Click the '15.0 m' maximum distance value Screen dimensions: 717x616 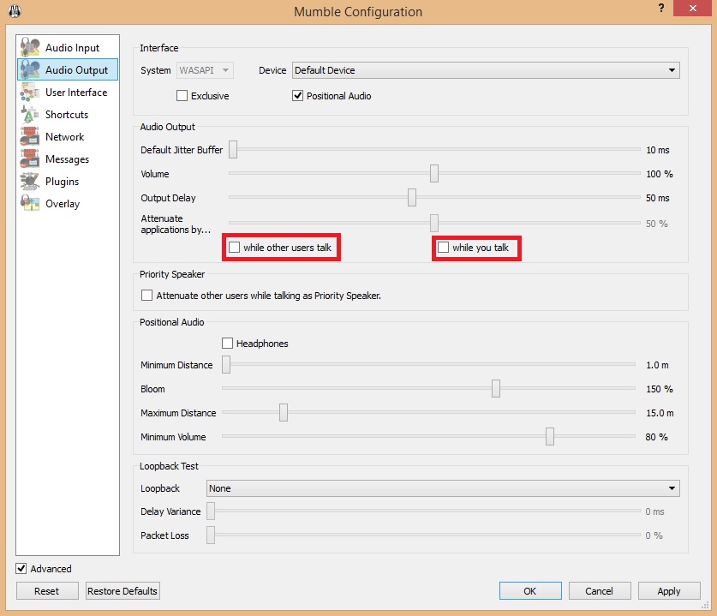tap(660, 413)
